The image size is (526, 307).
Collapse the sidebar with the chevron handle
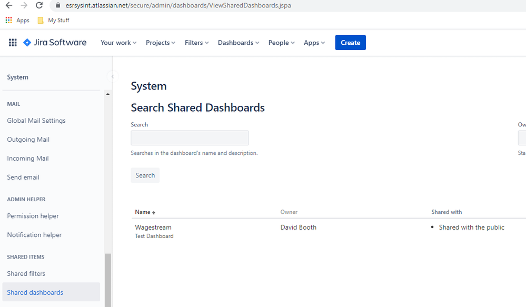point(113,77)
